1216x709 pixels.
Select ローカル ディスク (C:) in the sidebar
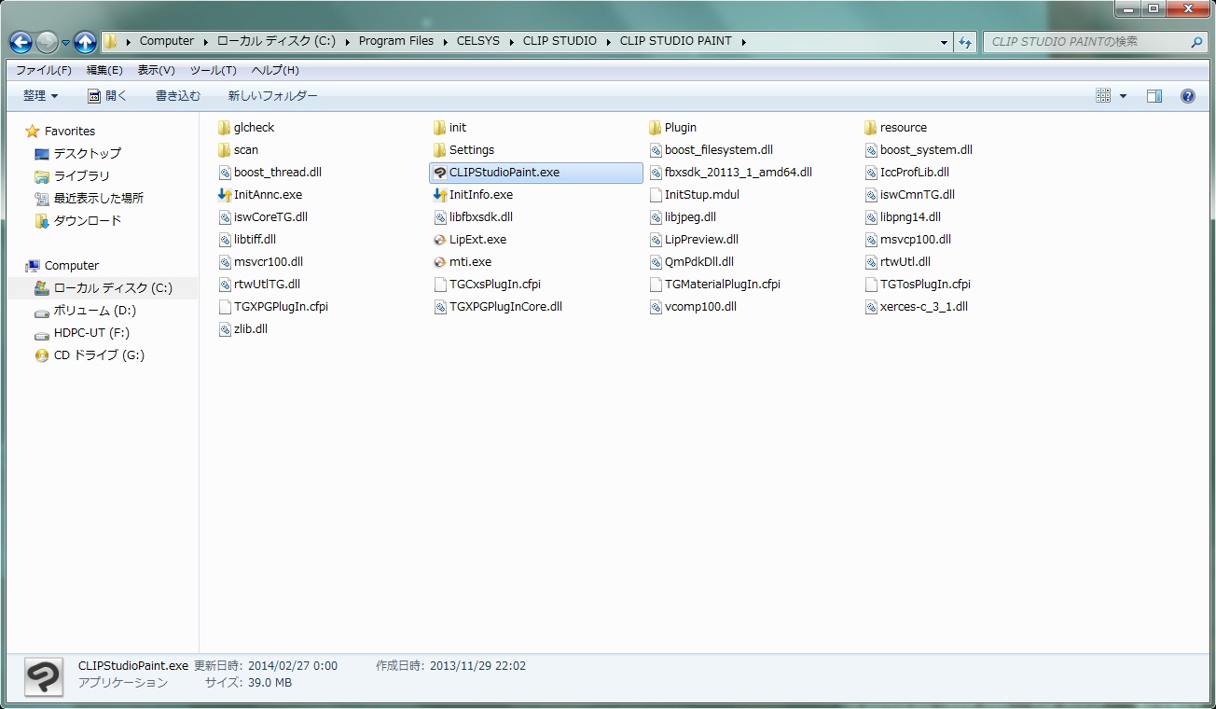click(x=112, y=288)
